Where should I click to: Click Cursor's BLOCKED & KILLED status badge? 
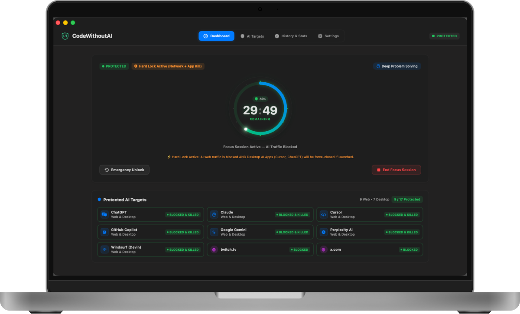[x=402, y=215]
